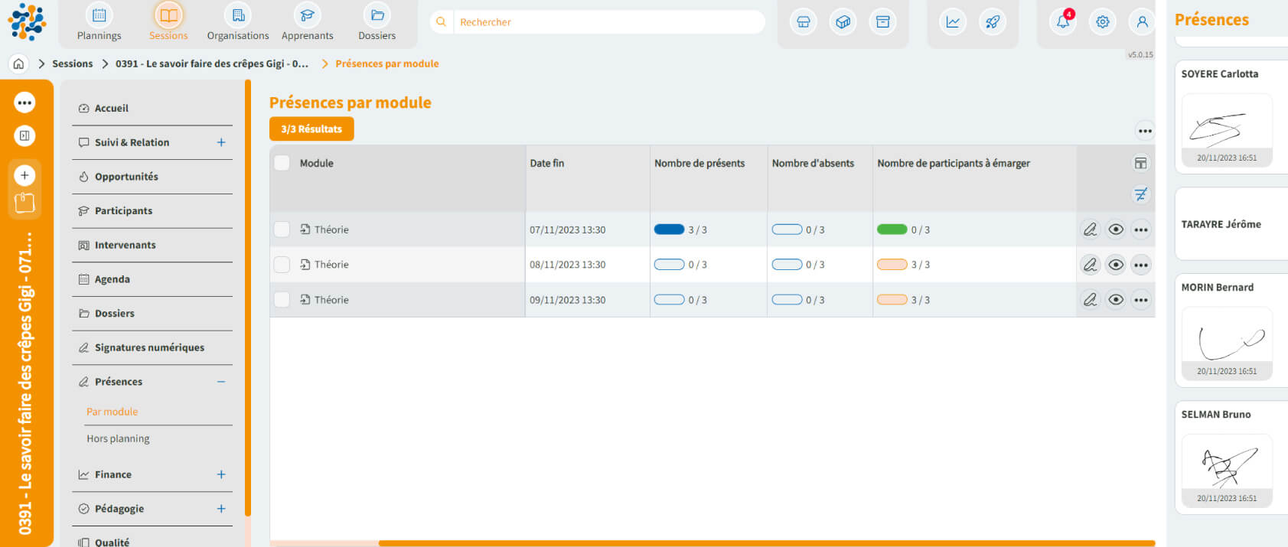Click the orange horizontal scrollbar below the table

(765, 543)
